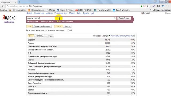Click the Украина row
This screenshot has height=96, width=171.
pyautogui.click(x=81, y=70)
